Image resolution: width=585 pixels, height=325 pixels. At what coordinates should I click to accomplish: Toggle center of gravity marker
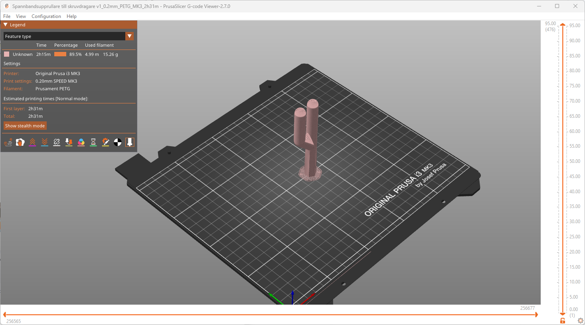pos(117,142)
